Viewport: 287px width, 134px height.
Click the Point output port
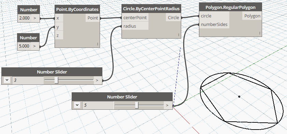[92, 18]
